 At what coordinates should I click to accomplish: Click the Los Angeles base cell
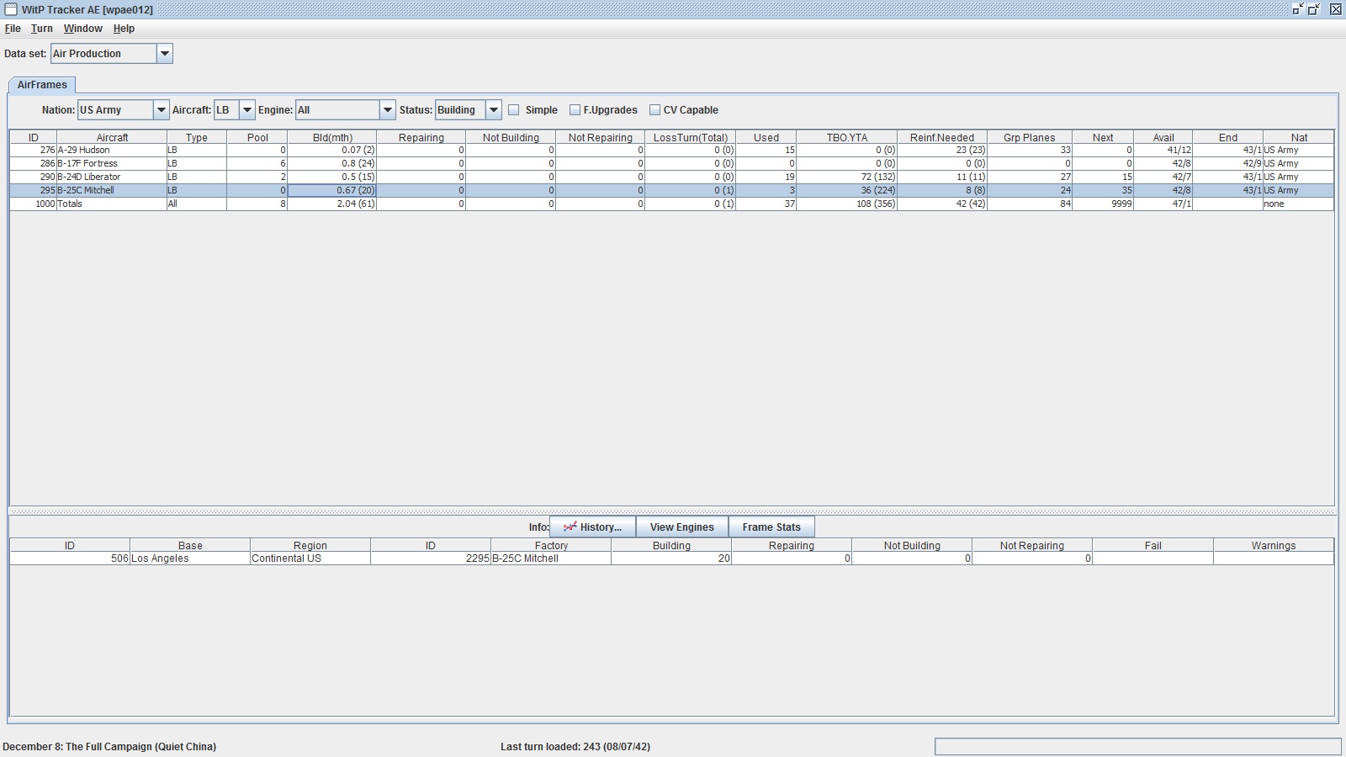tap(190, 558)
